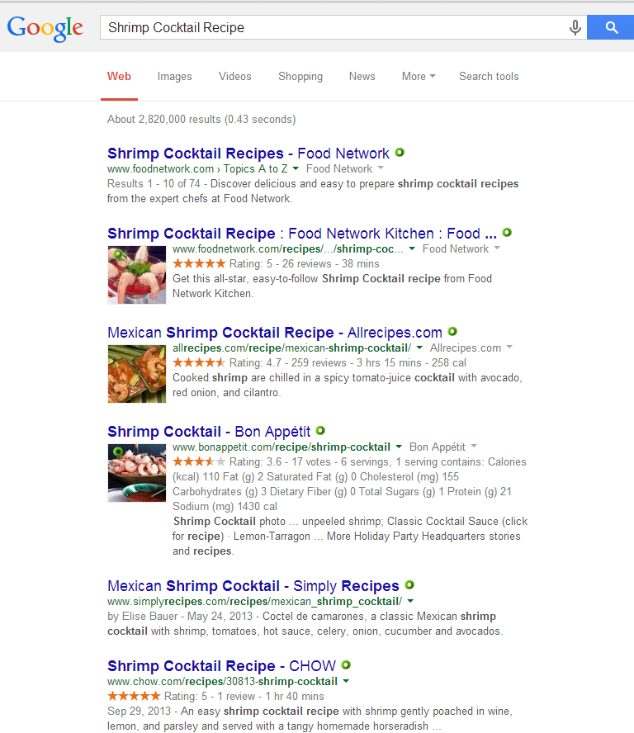Open Shrimp Cocktail - Bon Appétit result
The image size is (634, 733).
pos(209,432)
